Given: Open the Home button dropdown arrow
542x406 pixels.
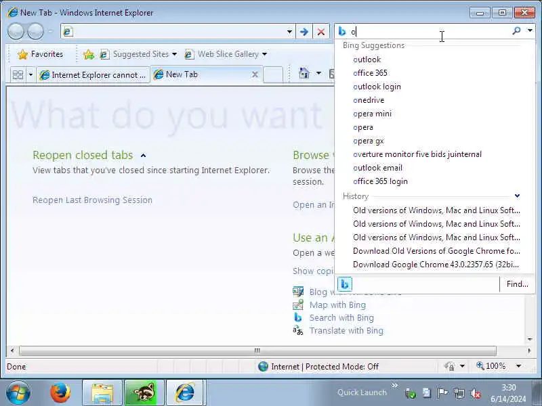Looking at the screenshot, I should coord(318,73).
